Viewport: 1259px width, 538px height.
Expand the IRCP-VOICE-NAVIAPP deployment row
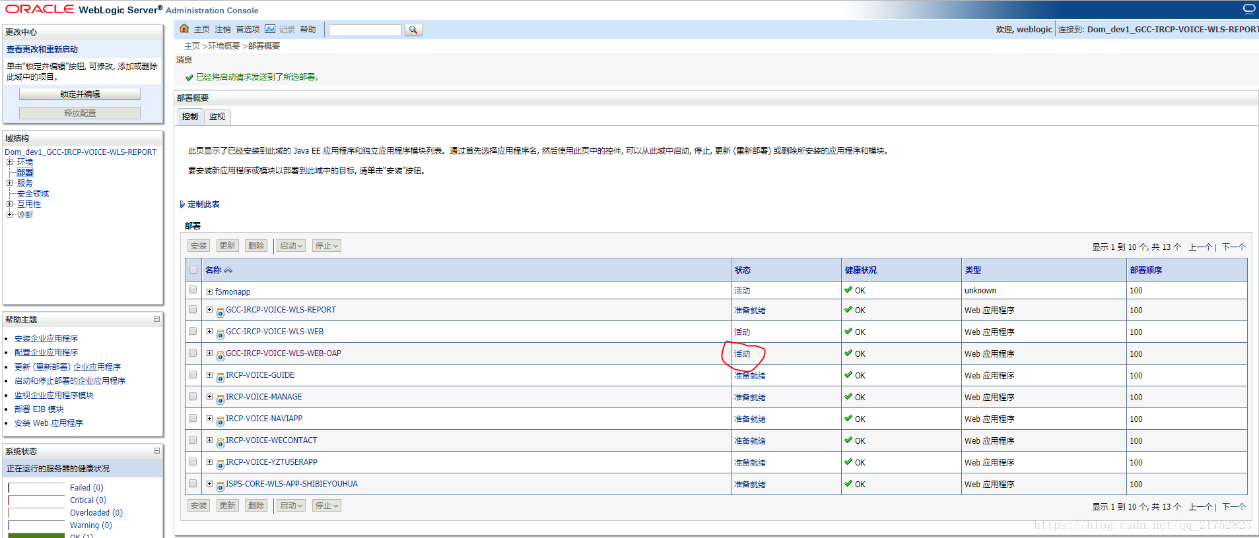(x=209, y=418)
